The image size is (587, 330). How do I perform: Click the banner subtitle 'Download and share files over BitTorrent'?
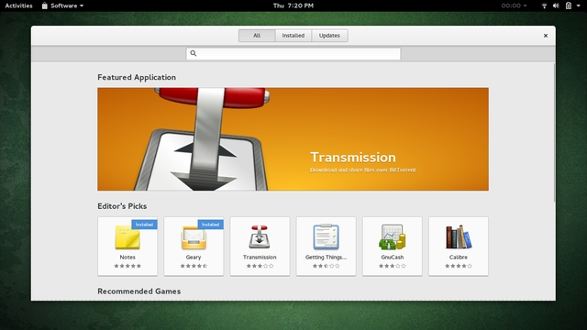(x=363, y=170)
